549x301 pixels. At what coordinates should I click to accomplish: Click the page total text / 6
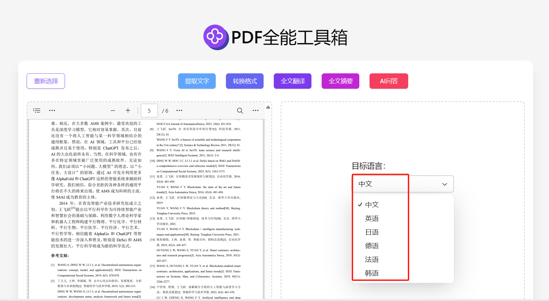click(x=165, y=111)
